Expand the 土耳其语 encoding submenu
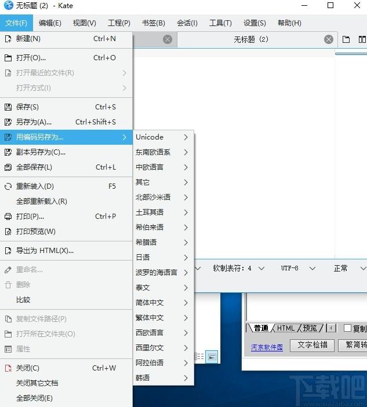Screen dimensions: 367x407 (163, 212)
